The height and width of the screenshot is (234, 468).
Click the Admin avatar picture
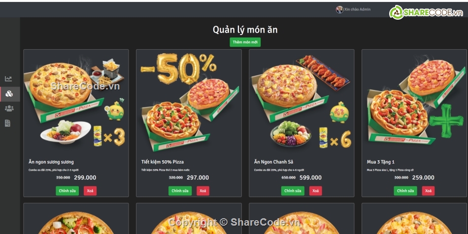(339, 9)
